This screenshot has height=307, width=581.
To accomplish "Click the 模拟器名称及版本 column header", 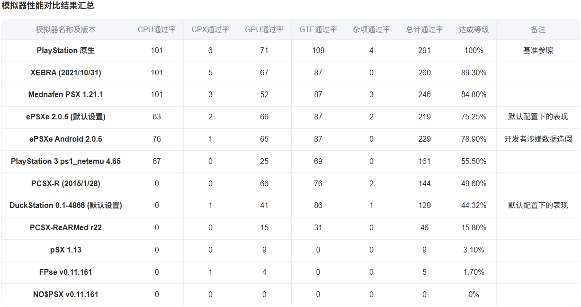I will (x=66, y=29).
